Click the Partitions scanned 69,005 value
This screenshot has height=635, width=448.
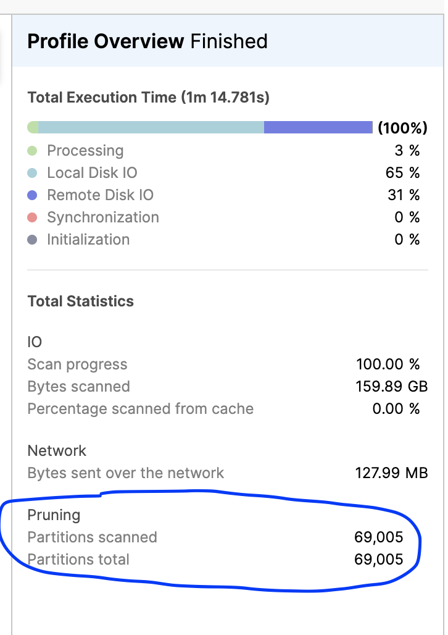378,537
